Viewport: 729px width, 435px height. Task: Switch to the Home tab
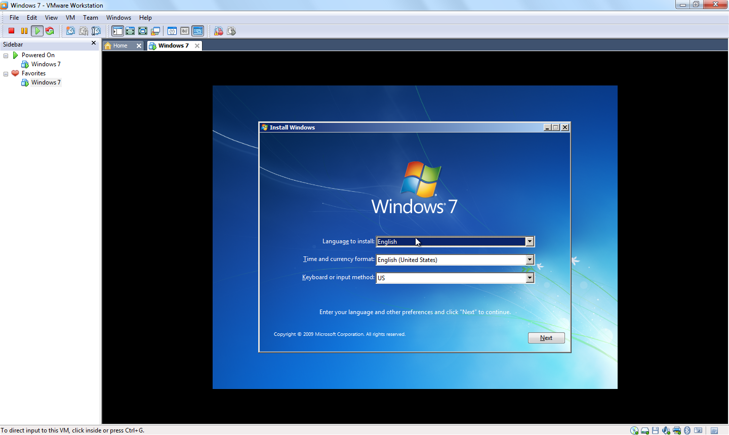click(120, 46)
